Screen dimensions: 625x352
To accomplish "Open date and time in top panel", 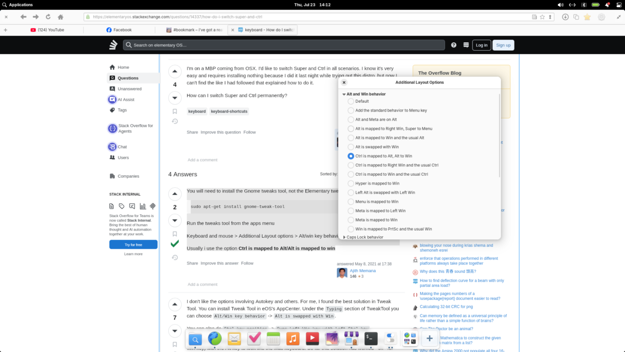I will 312,5.
